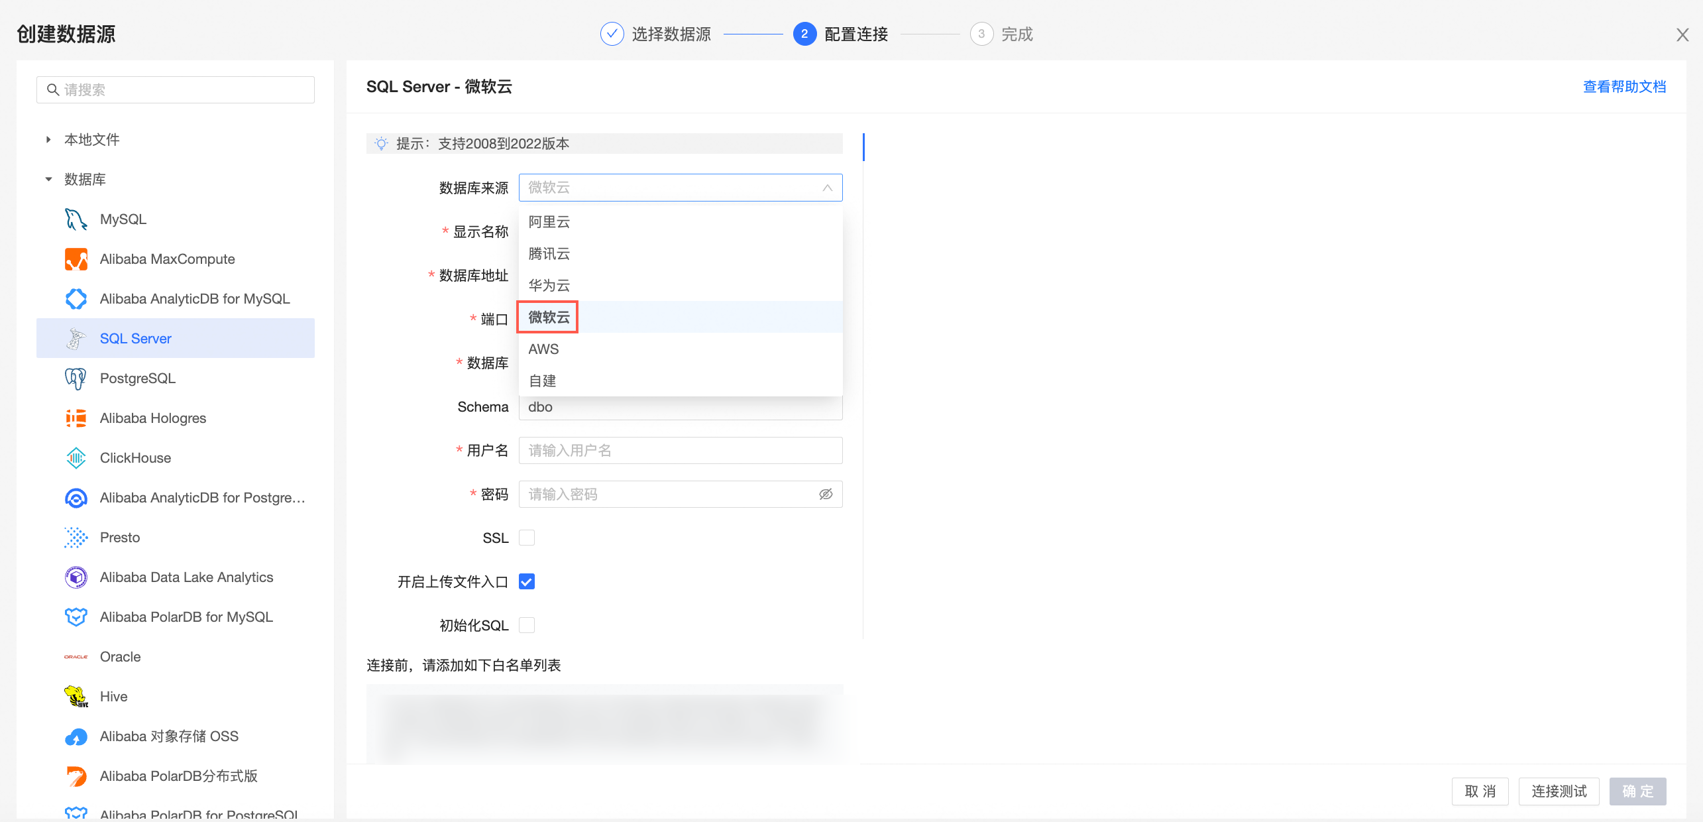Click the magnifier icon in search box
This screenshot has height=822, width=1703.
pos(53,89)
